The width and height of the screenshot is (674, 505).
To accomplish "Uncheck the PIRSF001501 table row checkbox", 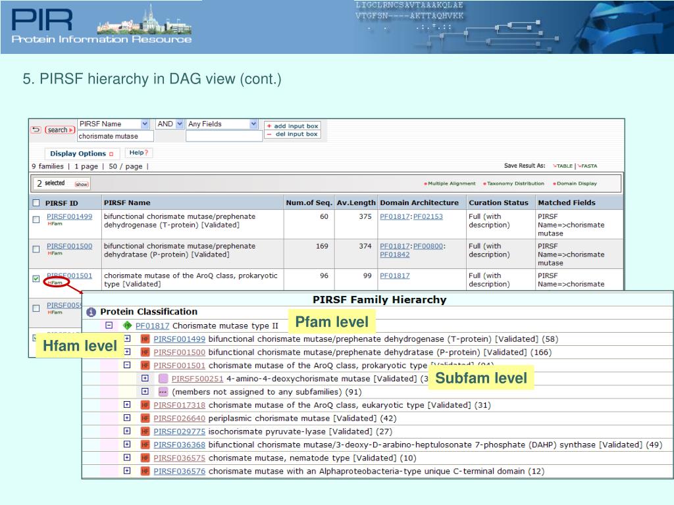I will click(36, 279).
